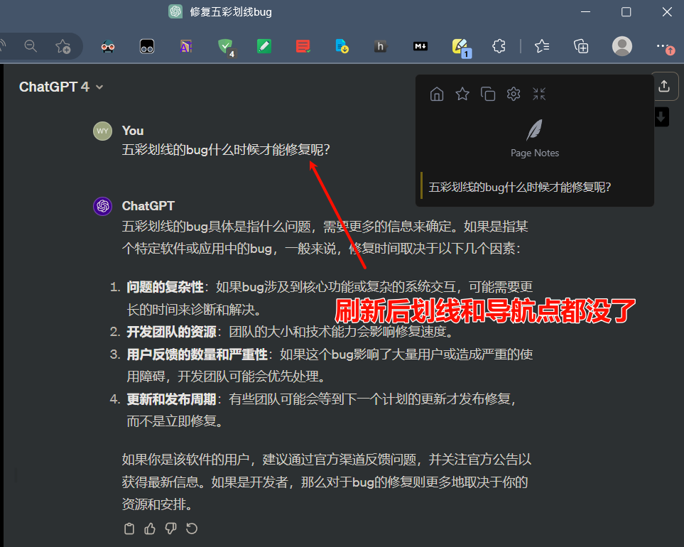684x547 pixels.
Task: Open the green shield ad blocker extension
Action: click(226, 47)
